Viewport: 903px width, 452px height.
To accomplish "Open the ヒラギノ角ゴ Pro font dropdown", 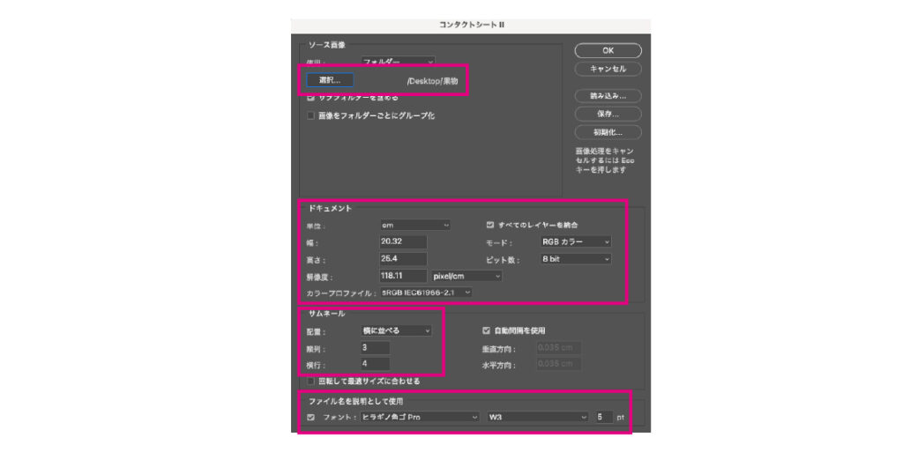I will [420, 417].
